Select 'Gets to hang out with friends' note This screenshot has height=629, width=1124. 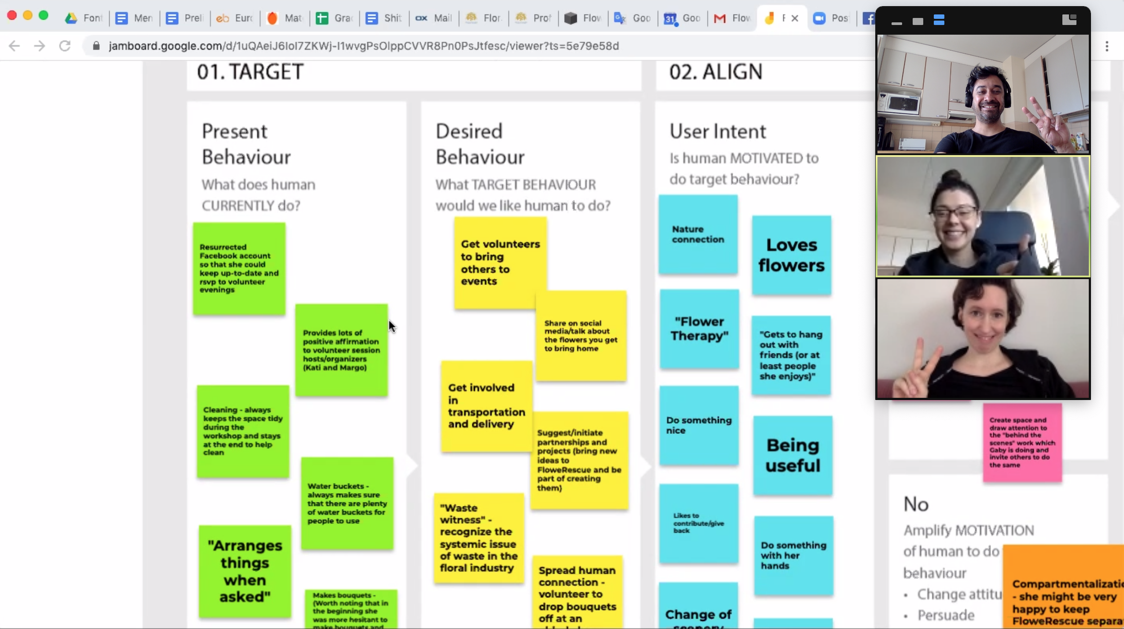click(x=791, y=356)
